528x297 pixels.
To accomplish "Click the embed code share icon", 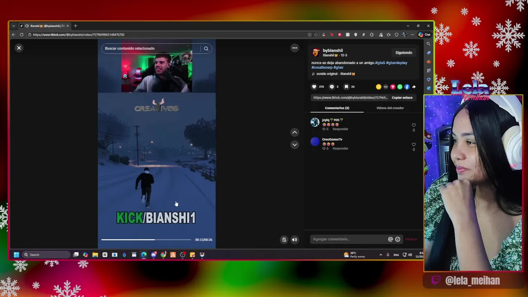I will 386,87.
